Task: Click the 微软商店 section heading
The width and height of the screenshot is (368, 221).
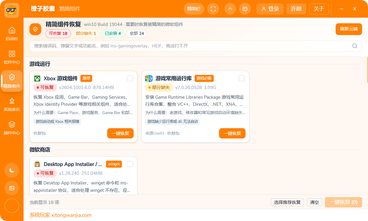Action: point(40,150)
